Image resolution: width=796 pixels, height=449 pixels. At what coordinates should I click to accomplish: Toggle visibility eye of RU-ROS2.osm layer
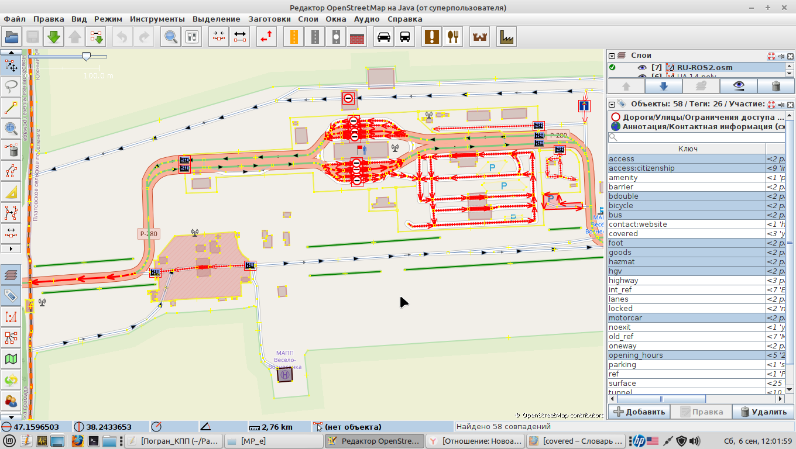coord(642,68)
